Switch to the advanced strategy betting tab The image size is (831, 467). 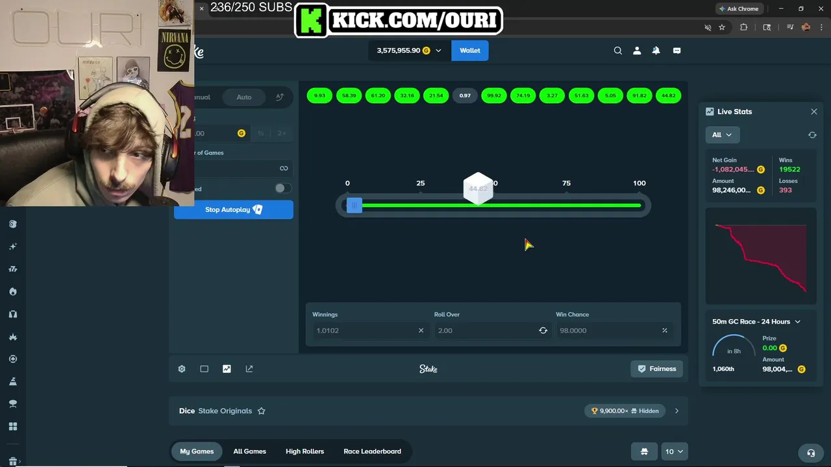[280, 97]
